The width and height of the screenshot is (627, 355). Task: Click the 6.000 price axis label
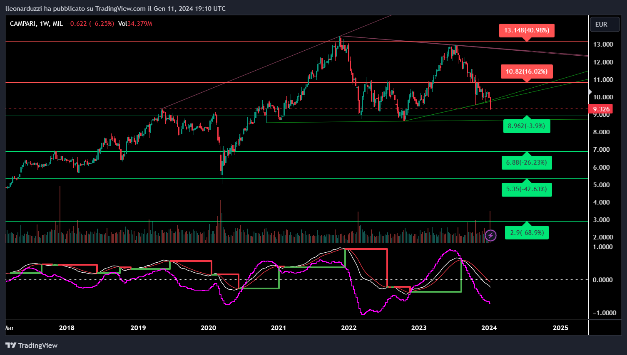[x=601, y=168]
